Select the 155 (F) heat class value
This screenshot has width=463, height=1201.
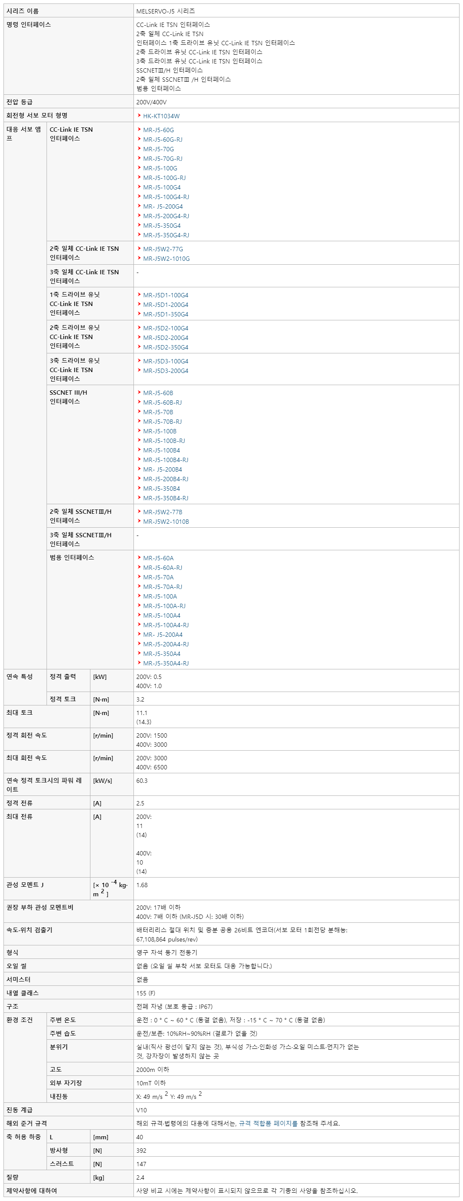pos(146,993)
